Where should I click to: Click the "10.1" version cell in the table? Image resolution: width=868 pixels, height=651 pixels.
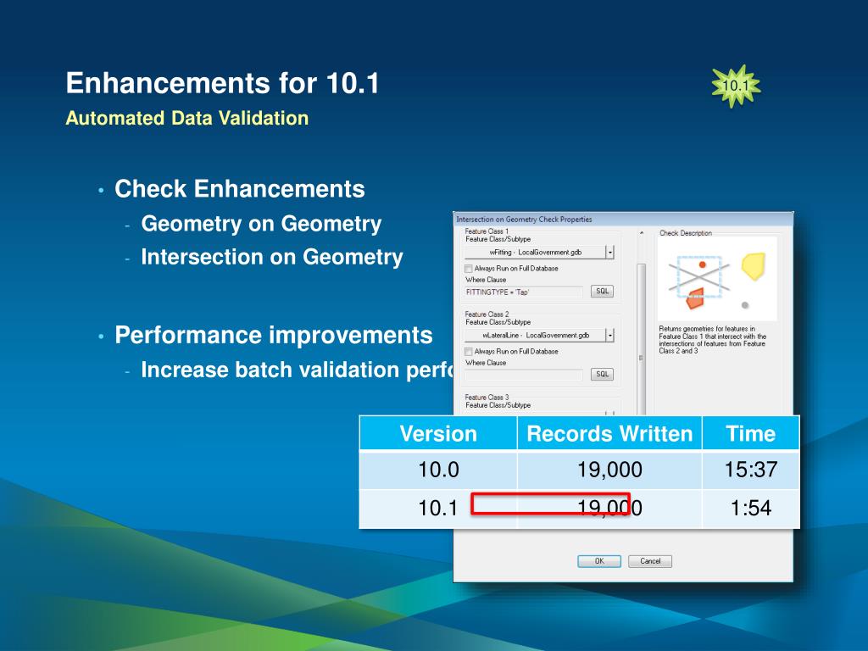tap(438, 508)
